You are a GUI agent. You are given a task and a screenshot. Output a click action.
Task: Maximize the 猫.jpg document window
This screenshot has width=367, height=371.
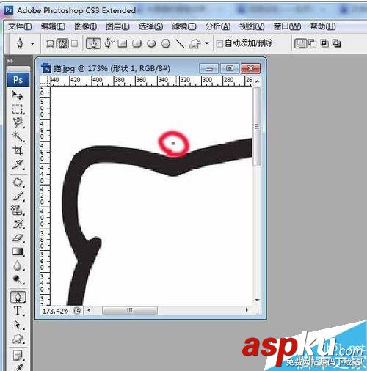pyautogui.click(x=230, y=68)
